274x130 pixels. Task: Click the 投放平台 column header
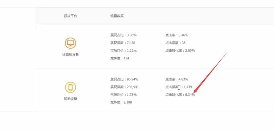70,16
